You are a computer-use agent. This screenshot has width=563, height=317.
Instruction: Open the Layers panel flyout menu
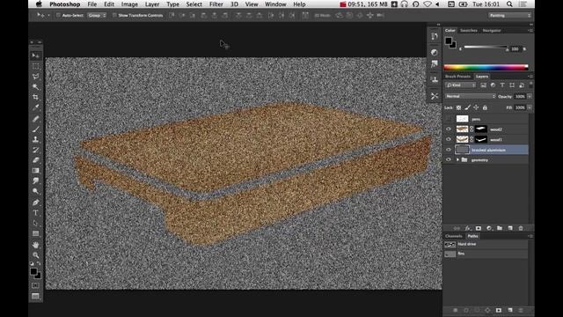click(530, 77)
